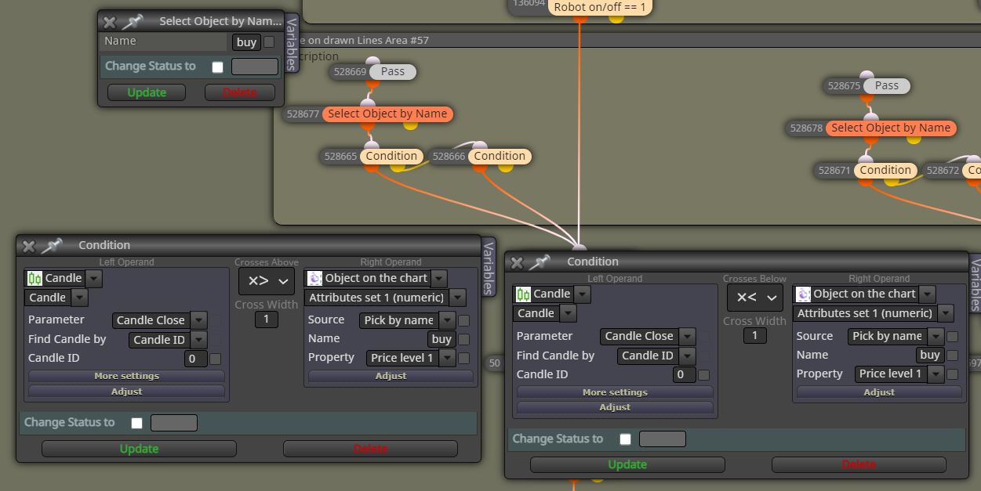Open Variables tab on Crosses Below panel
This screenshot has width=981, height=491.
[x=975, y=283]
